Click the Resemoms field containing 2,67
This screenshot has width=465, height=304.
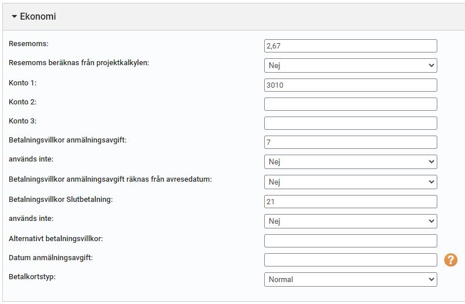(x=351, y=46)
